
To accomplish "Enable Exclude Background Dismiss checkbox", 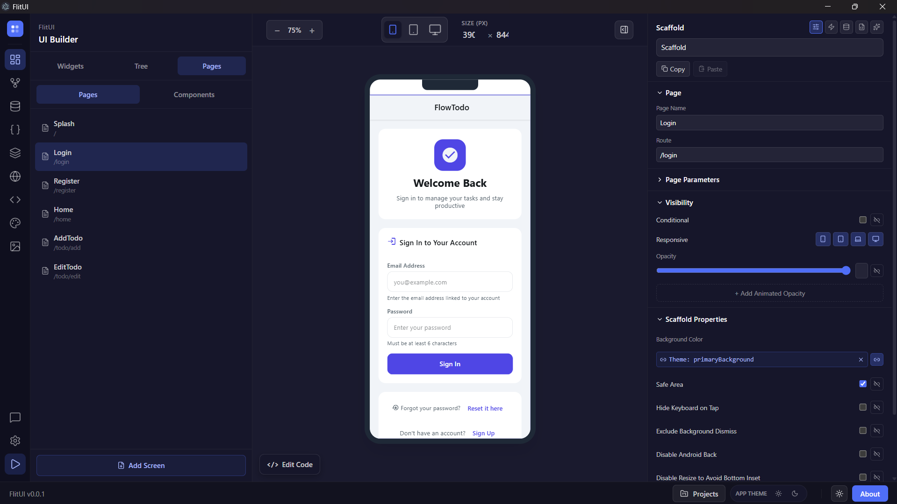I will (x=863, y=431).
